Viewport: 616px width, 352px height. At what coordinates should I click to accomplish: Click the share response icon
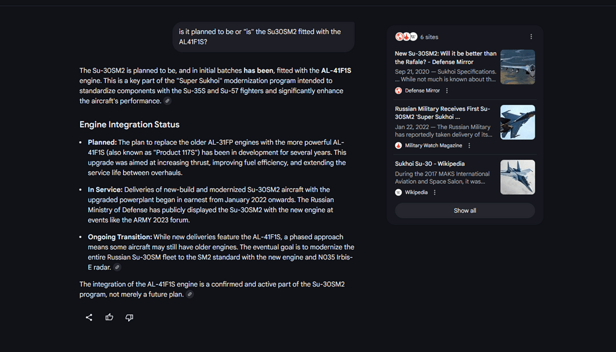[89, 317]
